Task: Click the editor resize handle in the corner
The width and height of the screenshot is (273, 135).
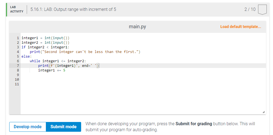Action: tap(264, 112)
